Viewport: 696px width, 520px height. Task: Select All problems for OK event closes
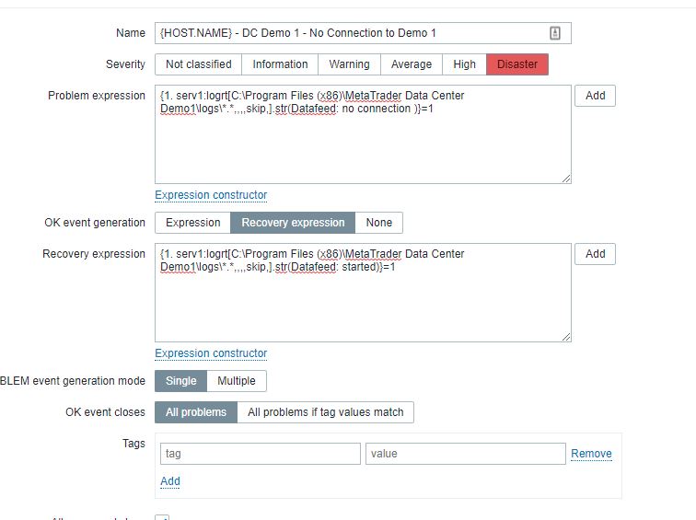195,412
